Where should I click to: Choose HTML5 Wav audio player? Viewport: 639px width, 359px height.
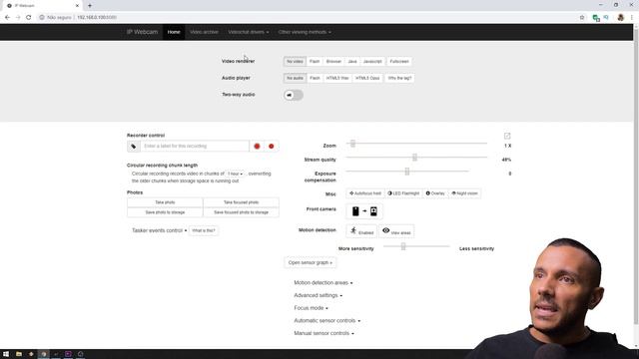pos(337,78)
